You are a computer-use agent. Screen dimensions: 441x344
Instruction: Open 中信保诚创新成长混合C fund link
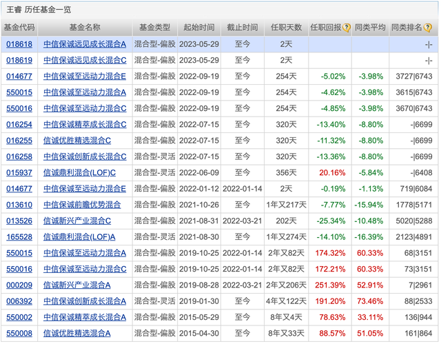click(x=85, y=156)
